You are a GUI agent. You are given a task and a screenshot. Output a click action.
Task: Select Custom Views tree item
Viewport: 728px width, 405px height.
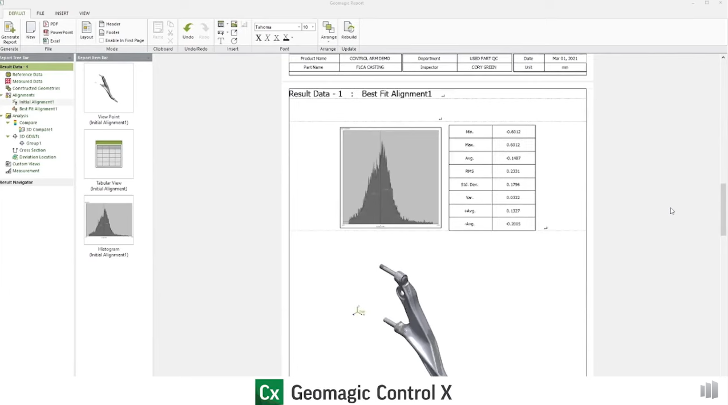pos(26,164)
